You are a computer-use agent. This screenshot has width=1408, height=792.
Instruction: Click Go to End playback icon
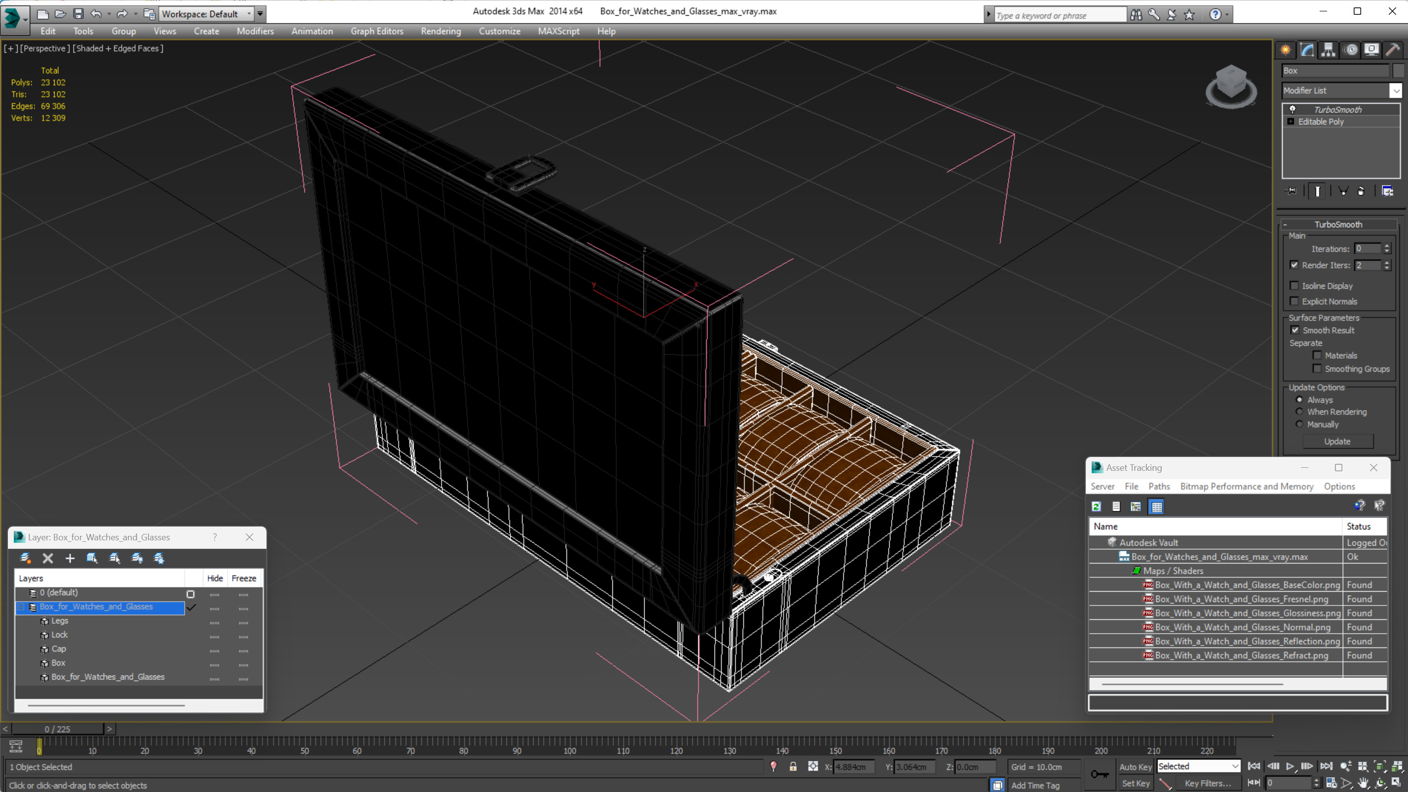point(1327,766)
